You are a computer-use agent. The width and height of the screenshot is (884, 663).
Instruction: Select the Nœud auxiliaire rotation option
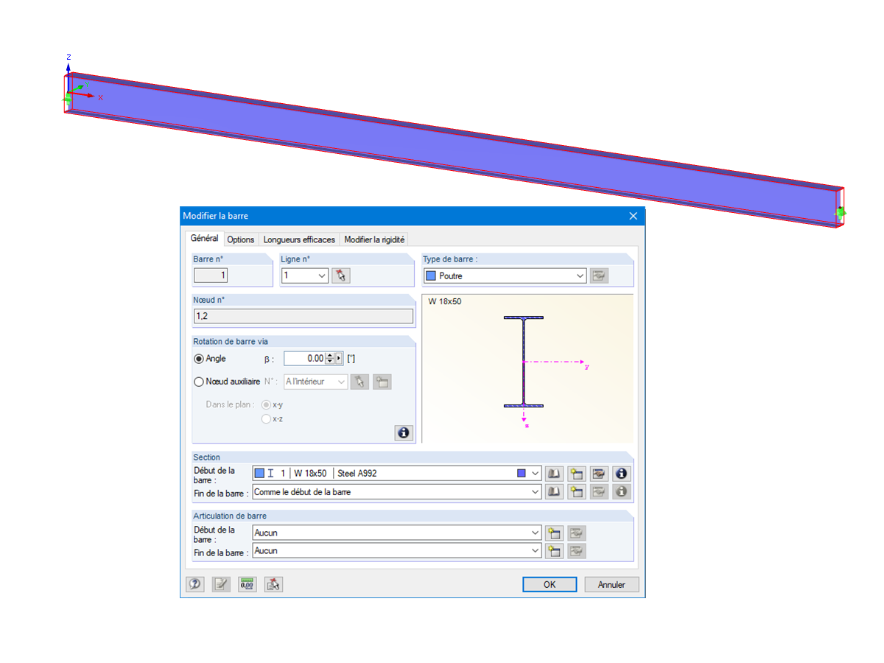point(199,382)
